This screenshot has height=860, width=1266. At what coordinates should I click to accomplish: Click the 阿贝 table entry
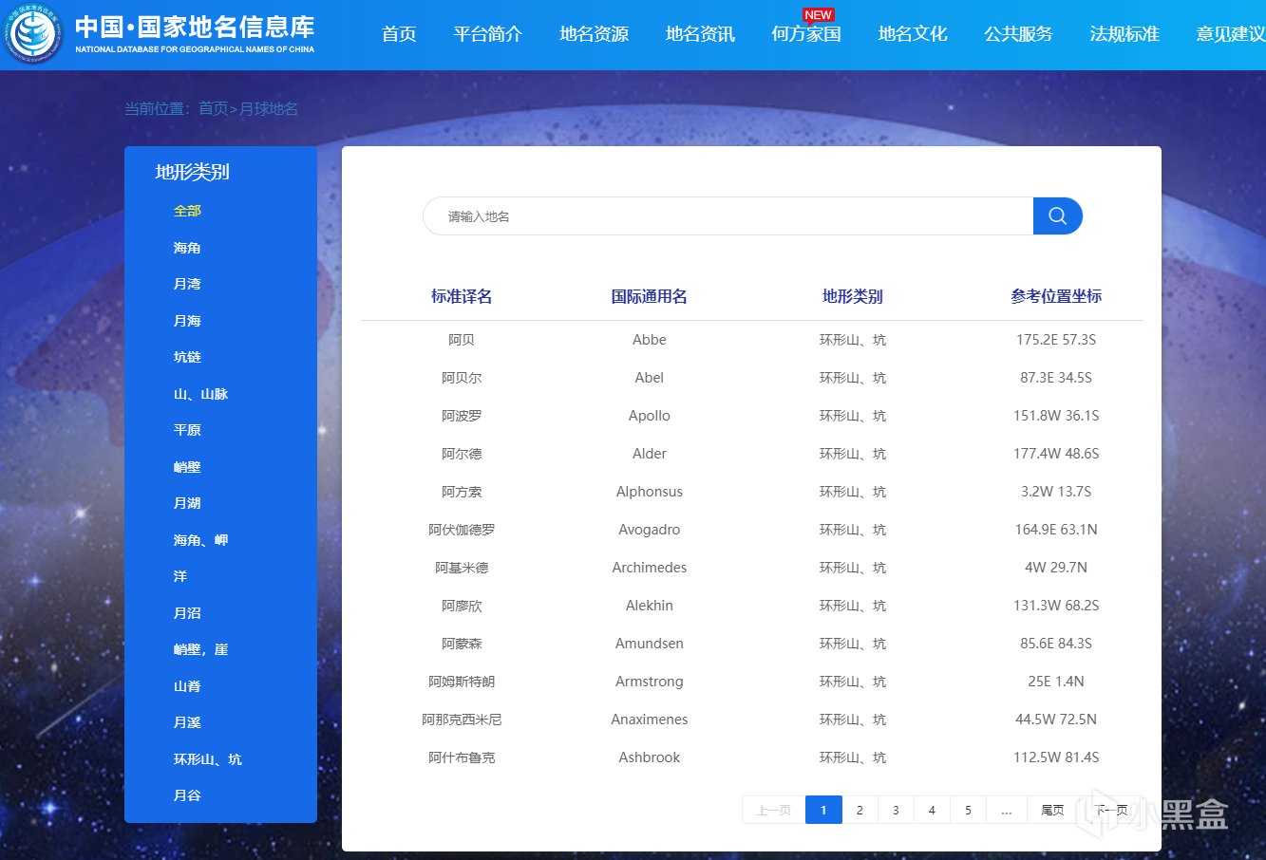(x=462, y=340)
